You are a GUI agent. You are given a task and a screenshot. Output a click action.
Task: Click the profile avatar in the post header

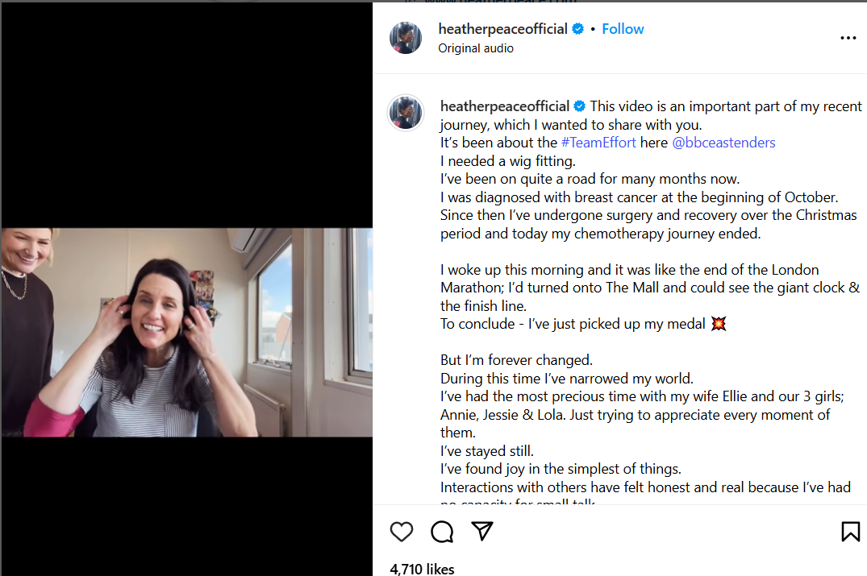coord(406,38)
